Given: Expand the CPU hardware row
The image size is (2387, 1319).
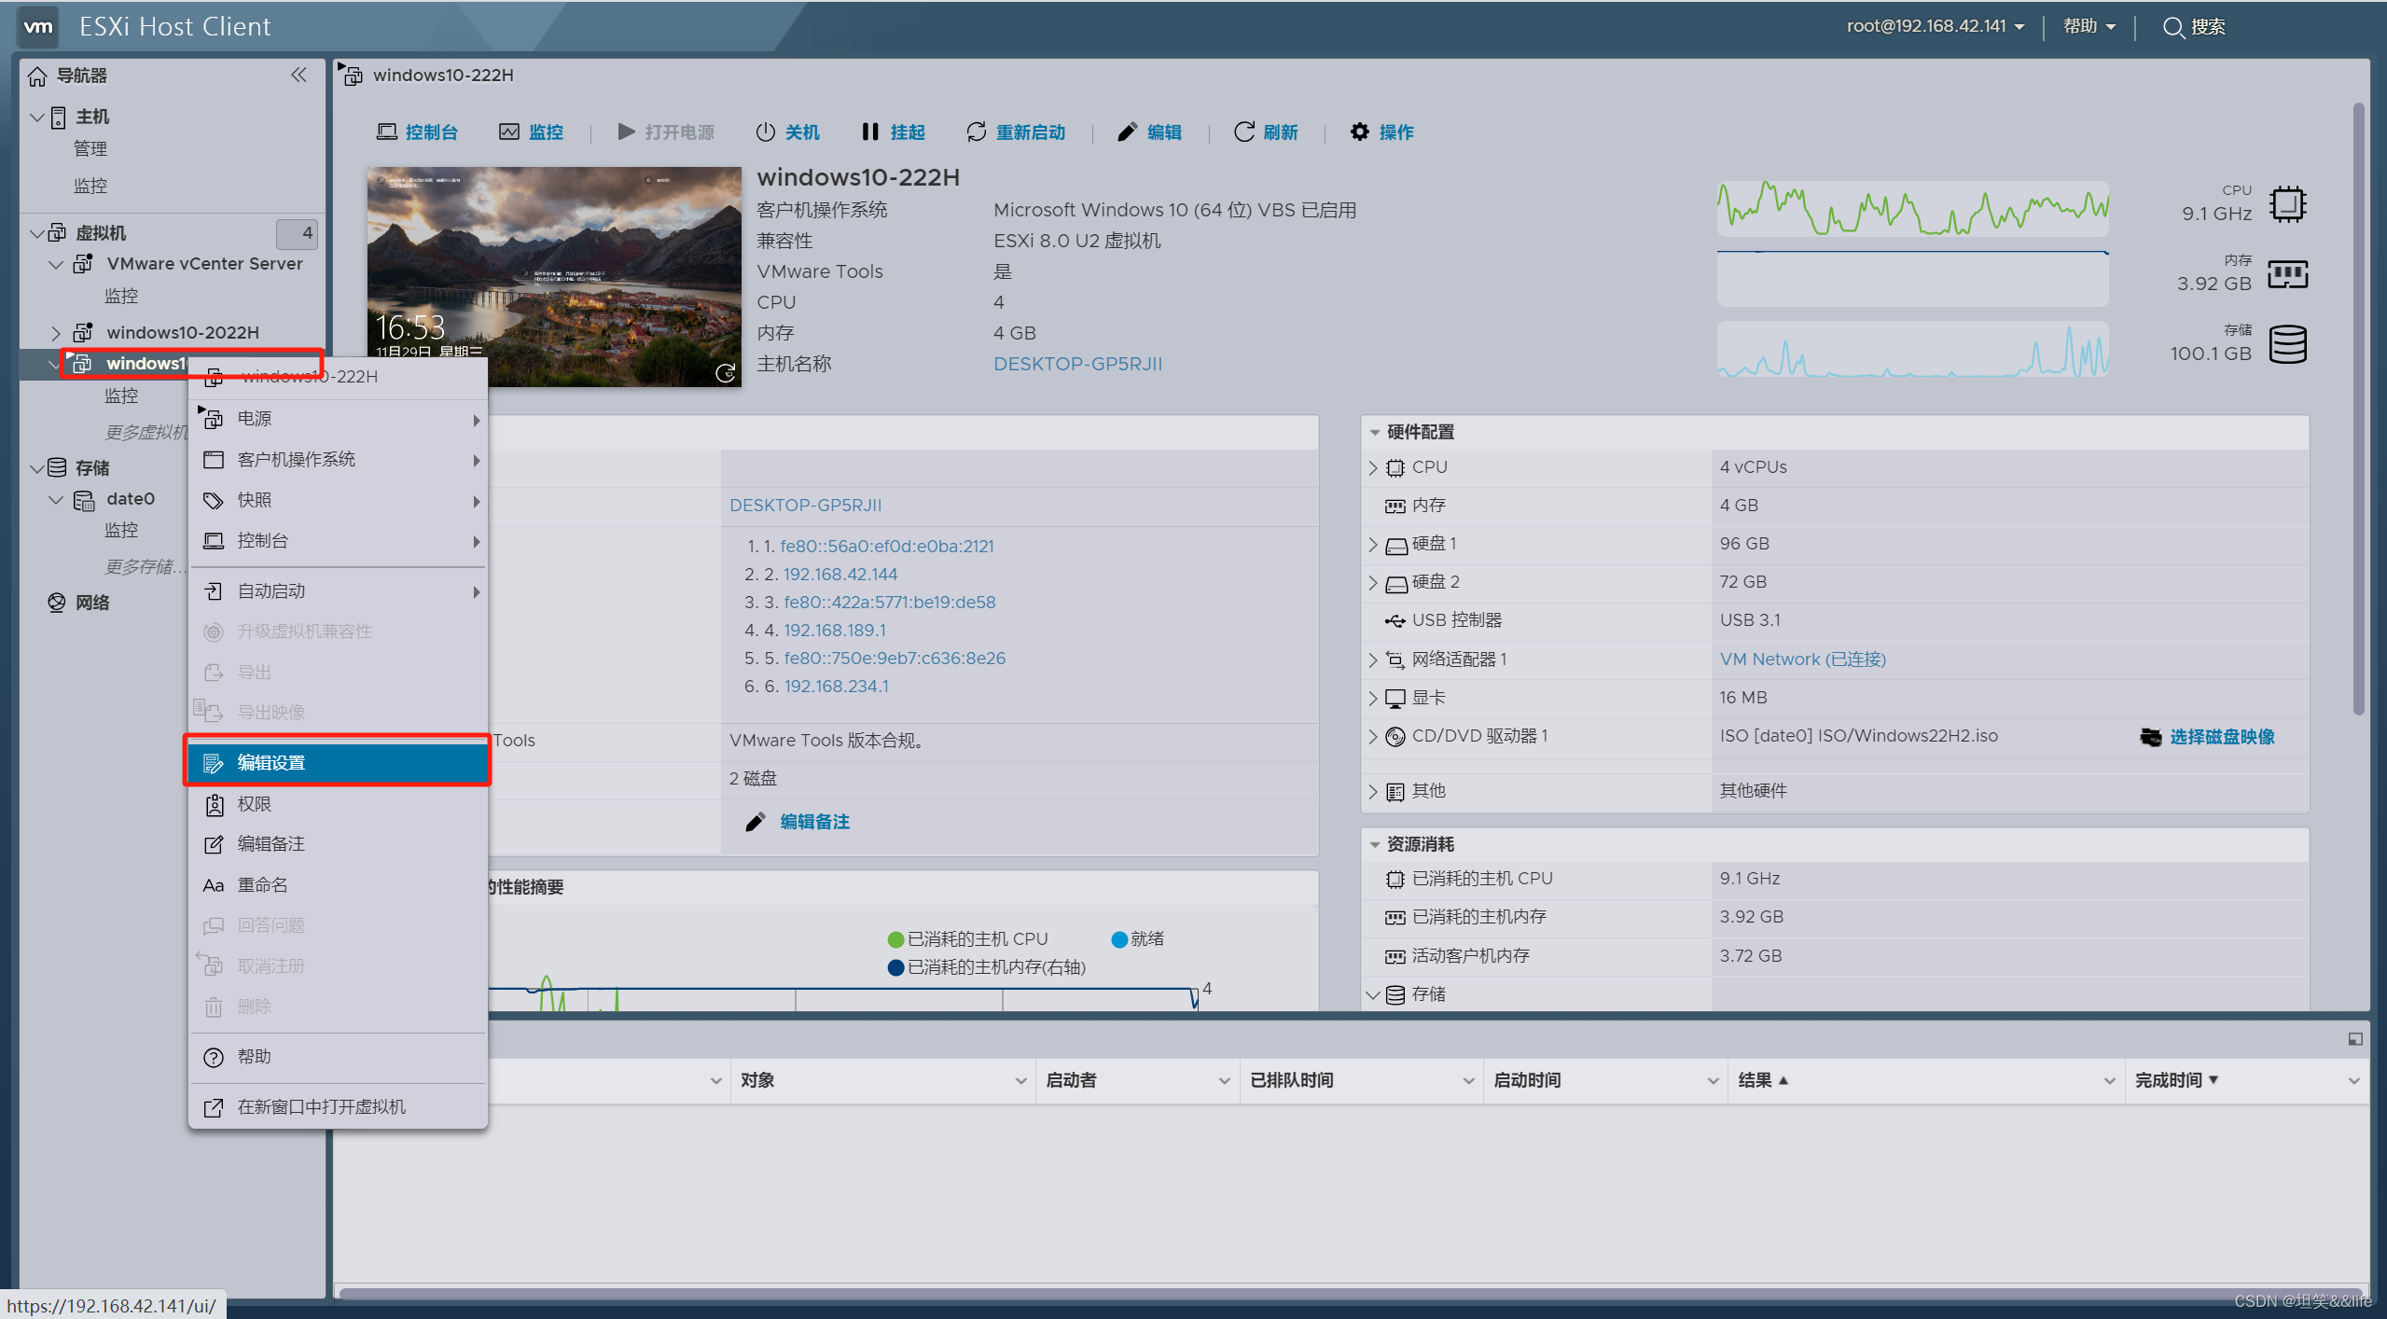Looking at the screenshot, I should 1373,467.
